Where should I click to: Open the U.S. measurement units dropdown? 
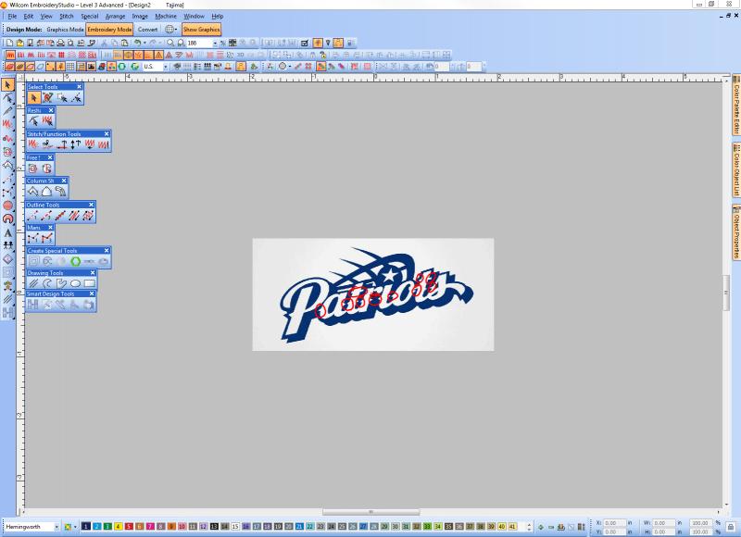[166, 67]
